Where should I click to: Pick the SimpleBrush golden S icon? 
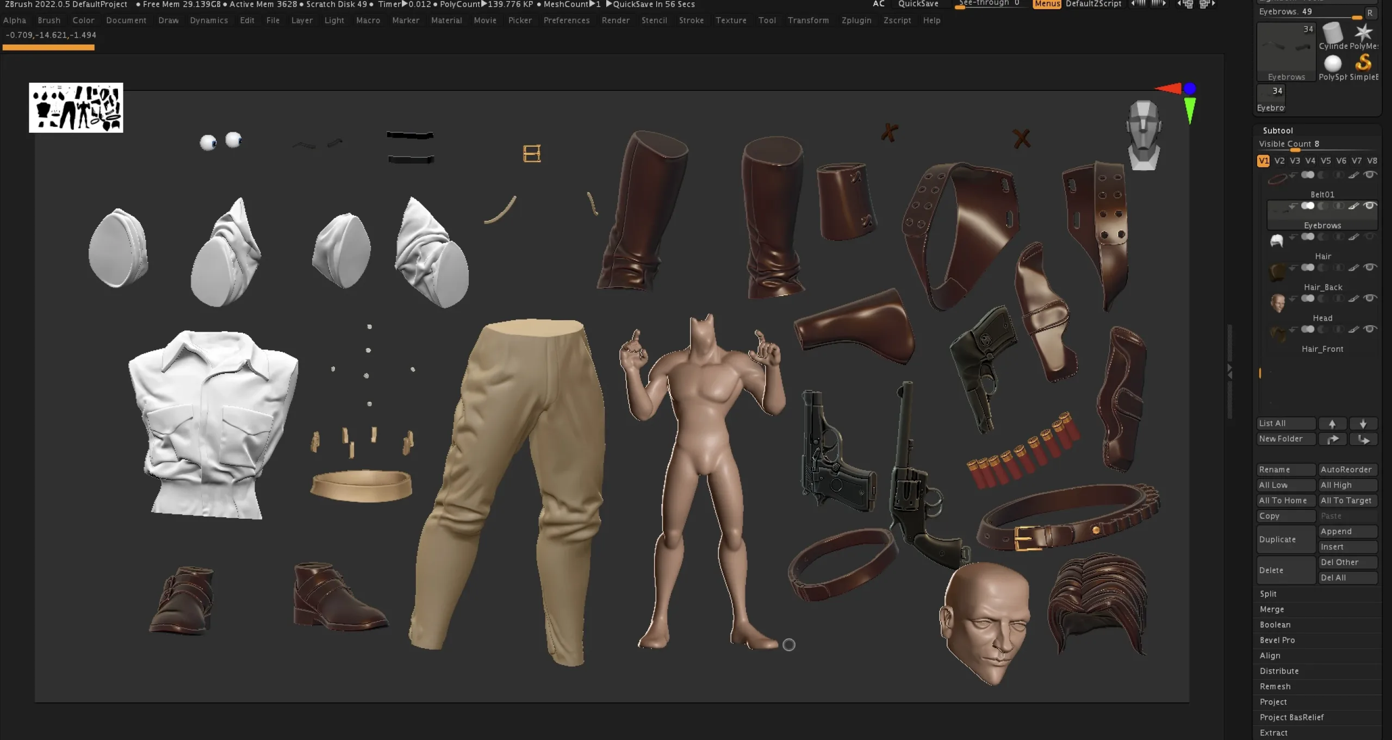[1363, 64]
